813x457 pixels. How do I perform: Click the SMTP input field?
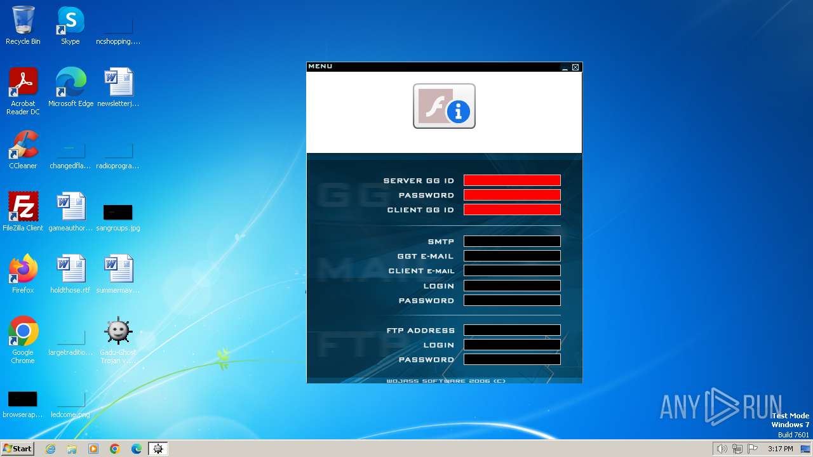coord(512,241)
